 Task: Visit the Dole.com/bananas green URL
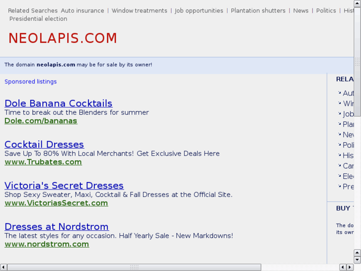[41, 121]
